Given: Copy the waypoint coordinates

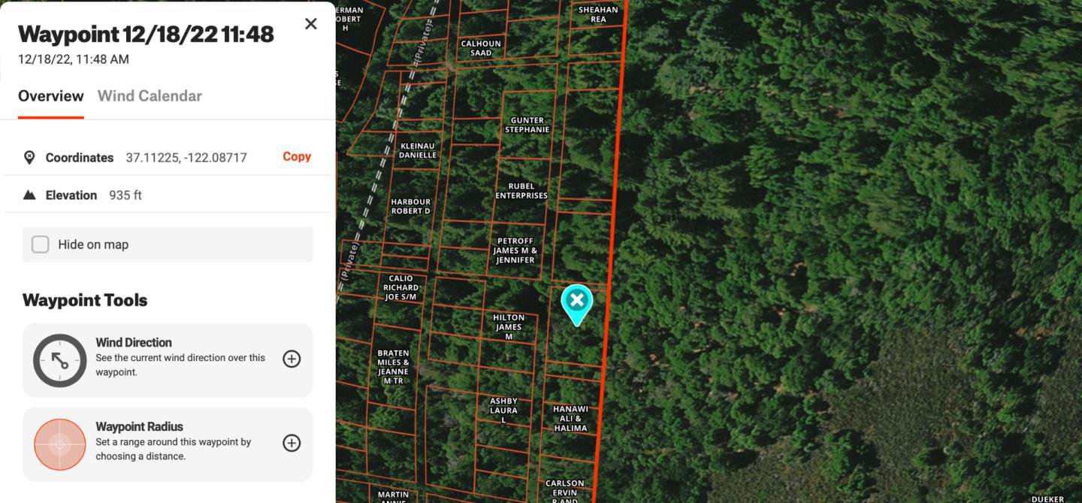Looking at the screenshot, I should click(x=297, y=156).
